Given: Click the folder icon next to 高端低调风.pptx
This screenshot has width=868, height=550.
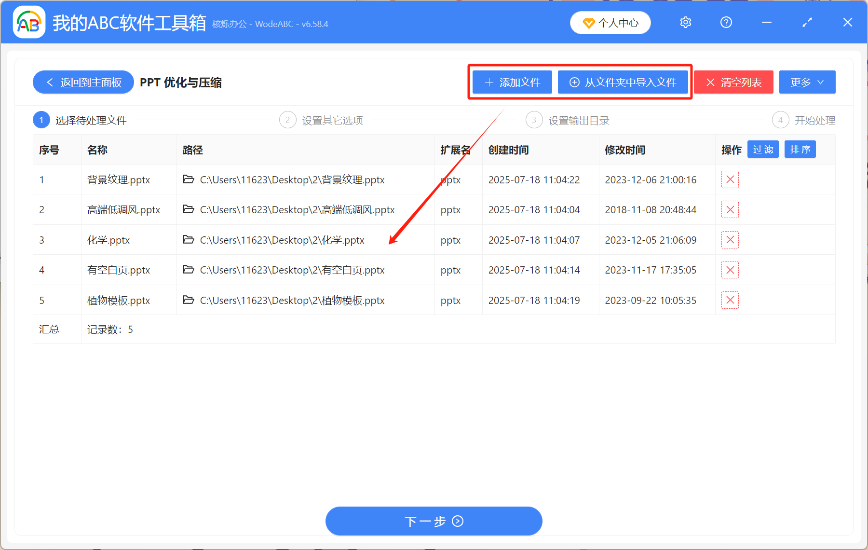Looking at the screenshot, I should (x=188, y=209).
